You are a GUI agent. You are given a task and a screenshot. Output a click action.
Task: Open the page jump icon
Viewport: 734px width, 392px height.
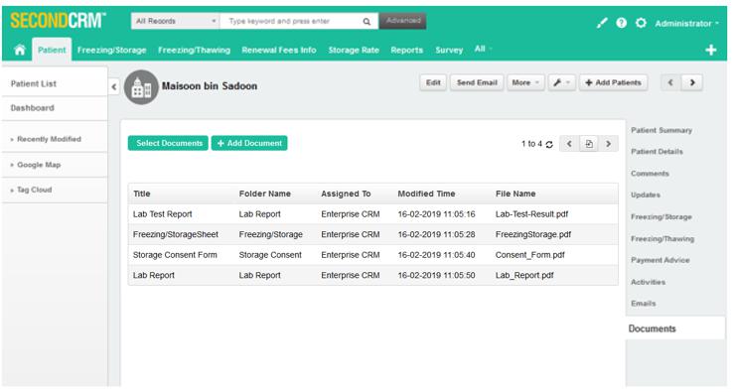tap(589, 144)
